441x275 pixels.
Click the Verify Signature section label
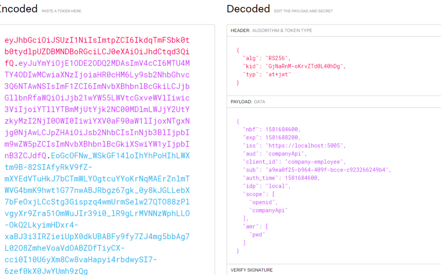coord(252,270)
